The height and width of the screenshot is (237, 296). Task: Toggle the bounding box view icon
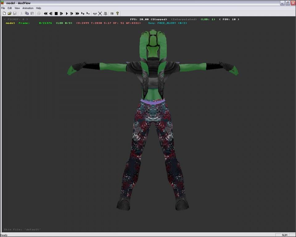click(x=100, y=14)
